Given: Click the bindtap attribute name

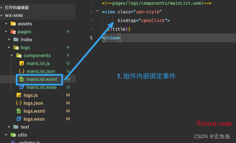Looking at the screenshot, I should (127, 21).
